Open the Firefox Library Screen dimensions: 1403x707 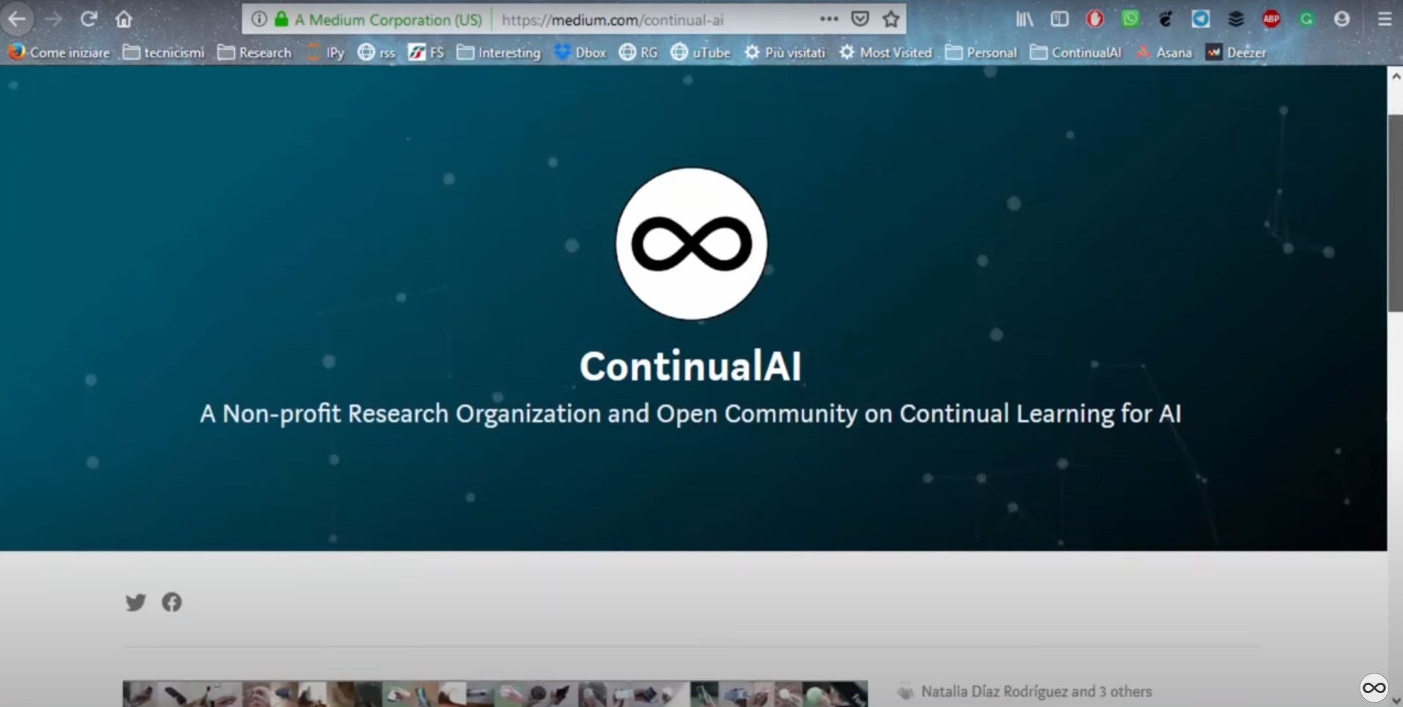tap(1025, 19)
